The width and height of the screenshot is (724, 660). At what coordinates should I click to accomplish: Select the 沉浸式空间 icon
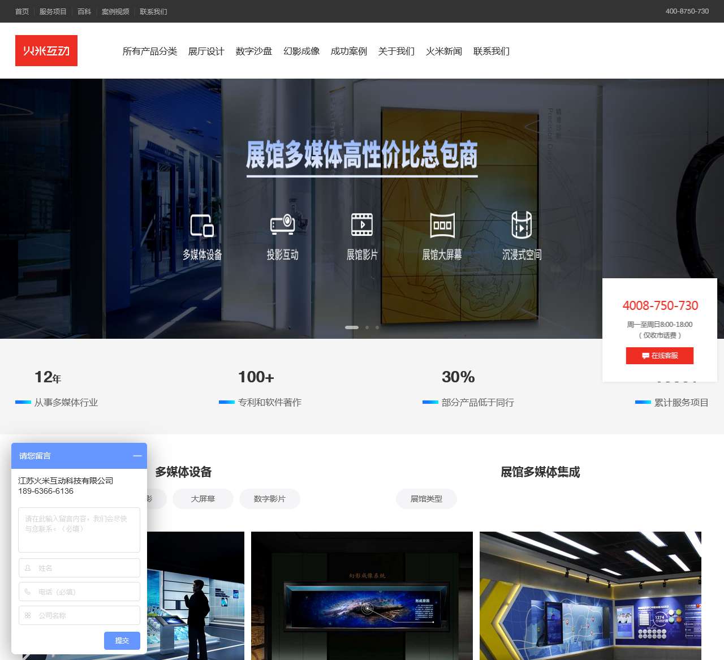(x=522, y=225)
